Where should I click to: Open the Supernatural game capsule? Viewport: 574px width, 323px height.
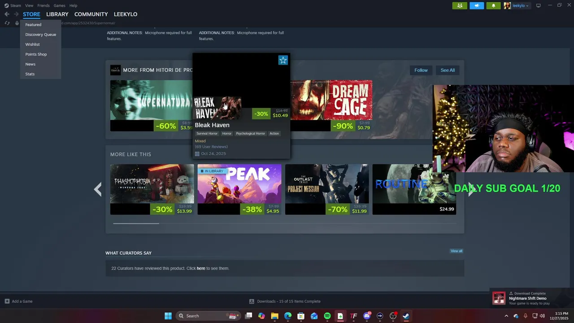pos(152,105)
